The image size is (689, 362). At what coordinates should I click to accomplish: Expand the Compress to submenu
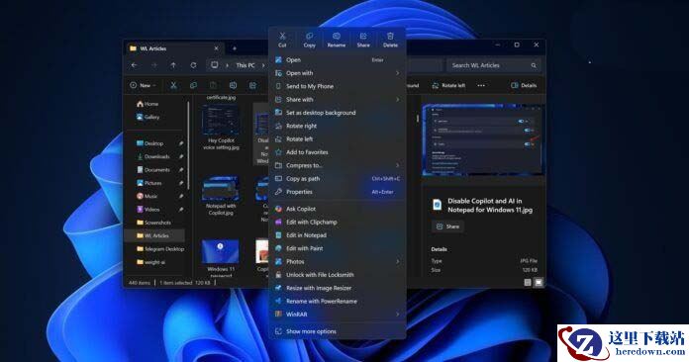coord(337,165)
